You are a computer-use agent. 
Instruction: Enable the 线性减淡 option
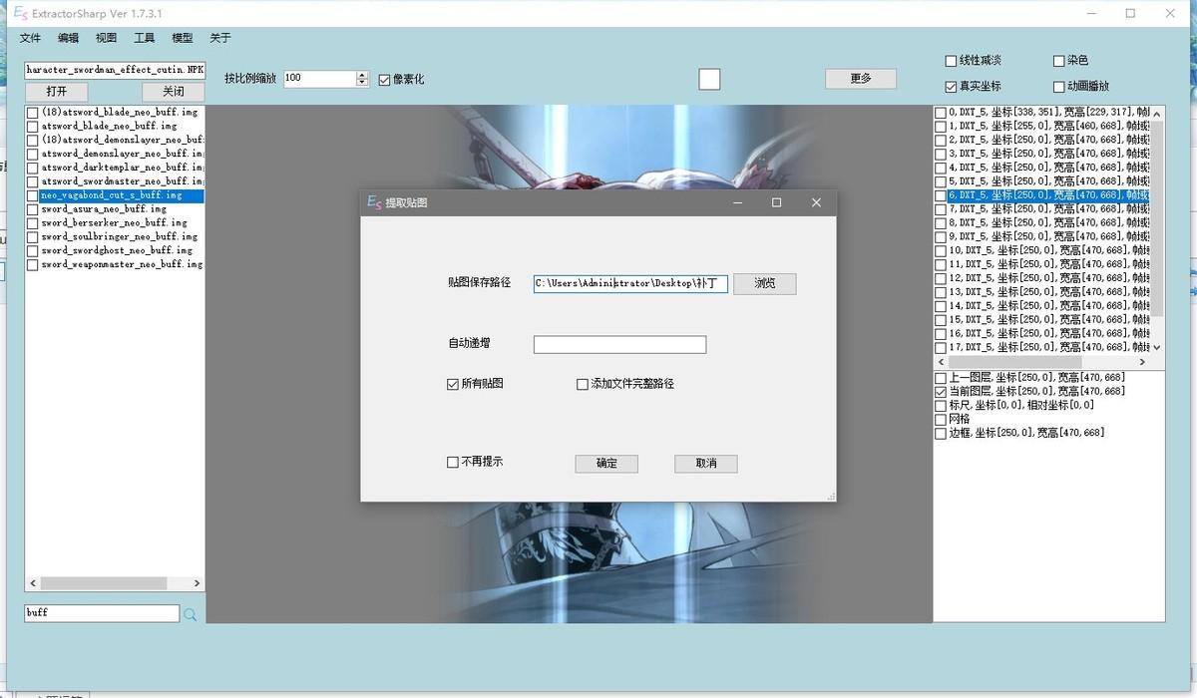point(950,60)
